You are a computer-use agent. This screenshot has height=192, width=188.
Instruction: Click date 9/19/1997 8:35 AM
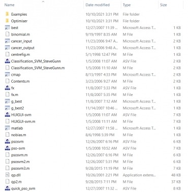[101, 35]
